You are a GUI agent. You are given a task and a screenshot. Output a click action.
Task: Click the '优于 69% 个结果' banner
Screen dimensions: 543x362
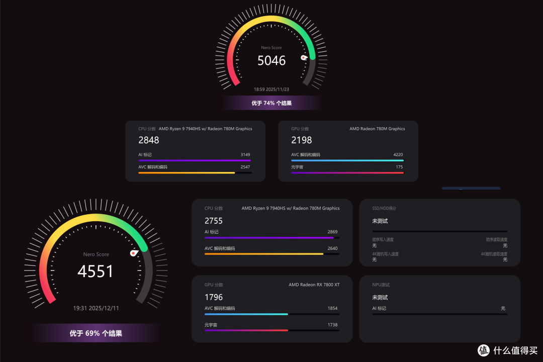click(x=96, y=333)
